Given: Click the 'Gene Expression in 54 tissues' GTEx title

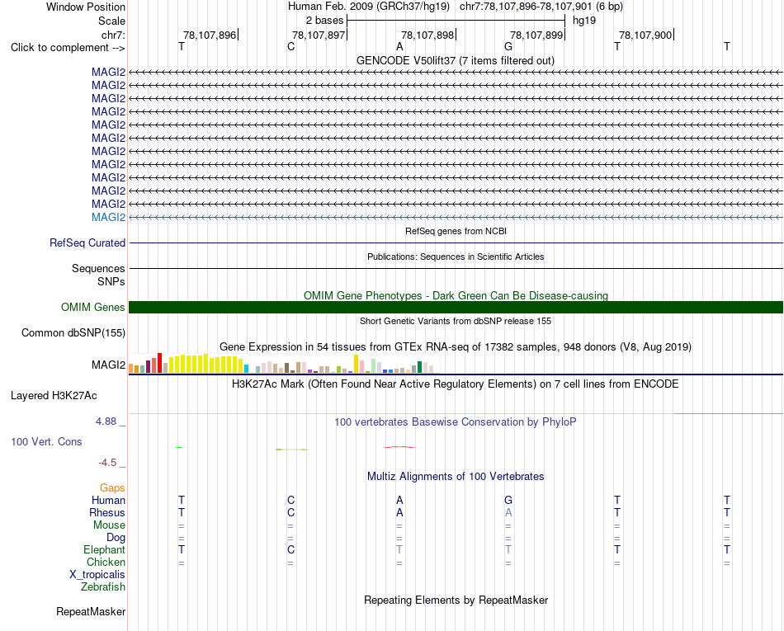Looking at the screenshot, I should click(x=456, y=346).
